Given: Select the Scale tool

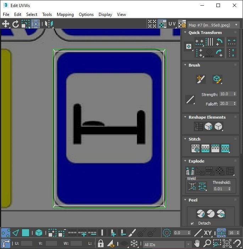Looking at the screenshot, I should pyautogui.click(x=26, y=24).
